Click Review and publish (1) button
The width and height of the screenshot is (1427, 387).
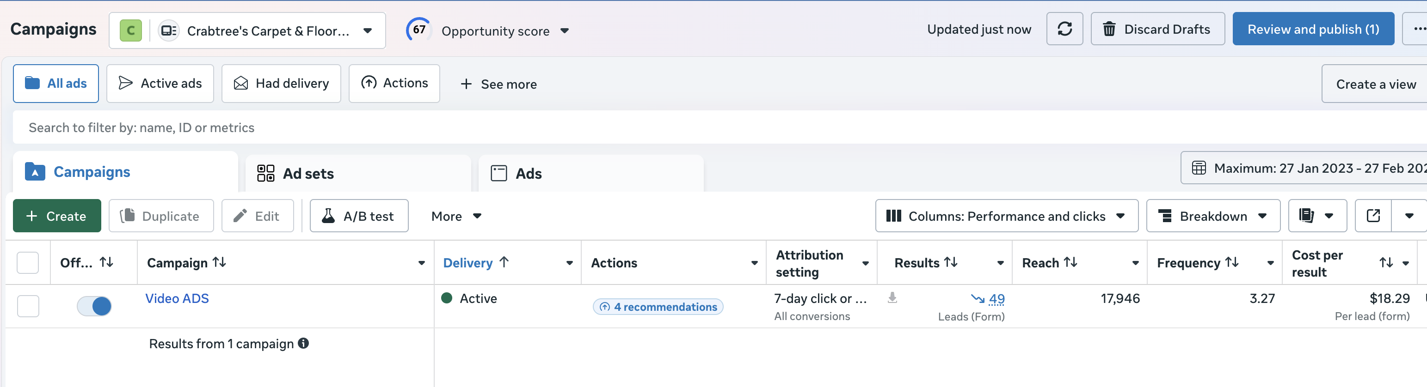1312,29
